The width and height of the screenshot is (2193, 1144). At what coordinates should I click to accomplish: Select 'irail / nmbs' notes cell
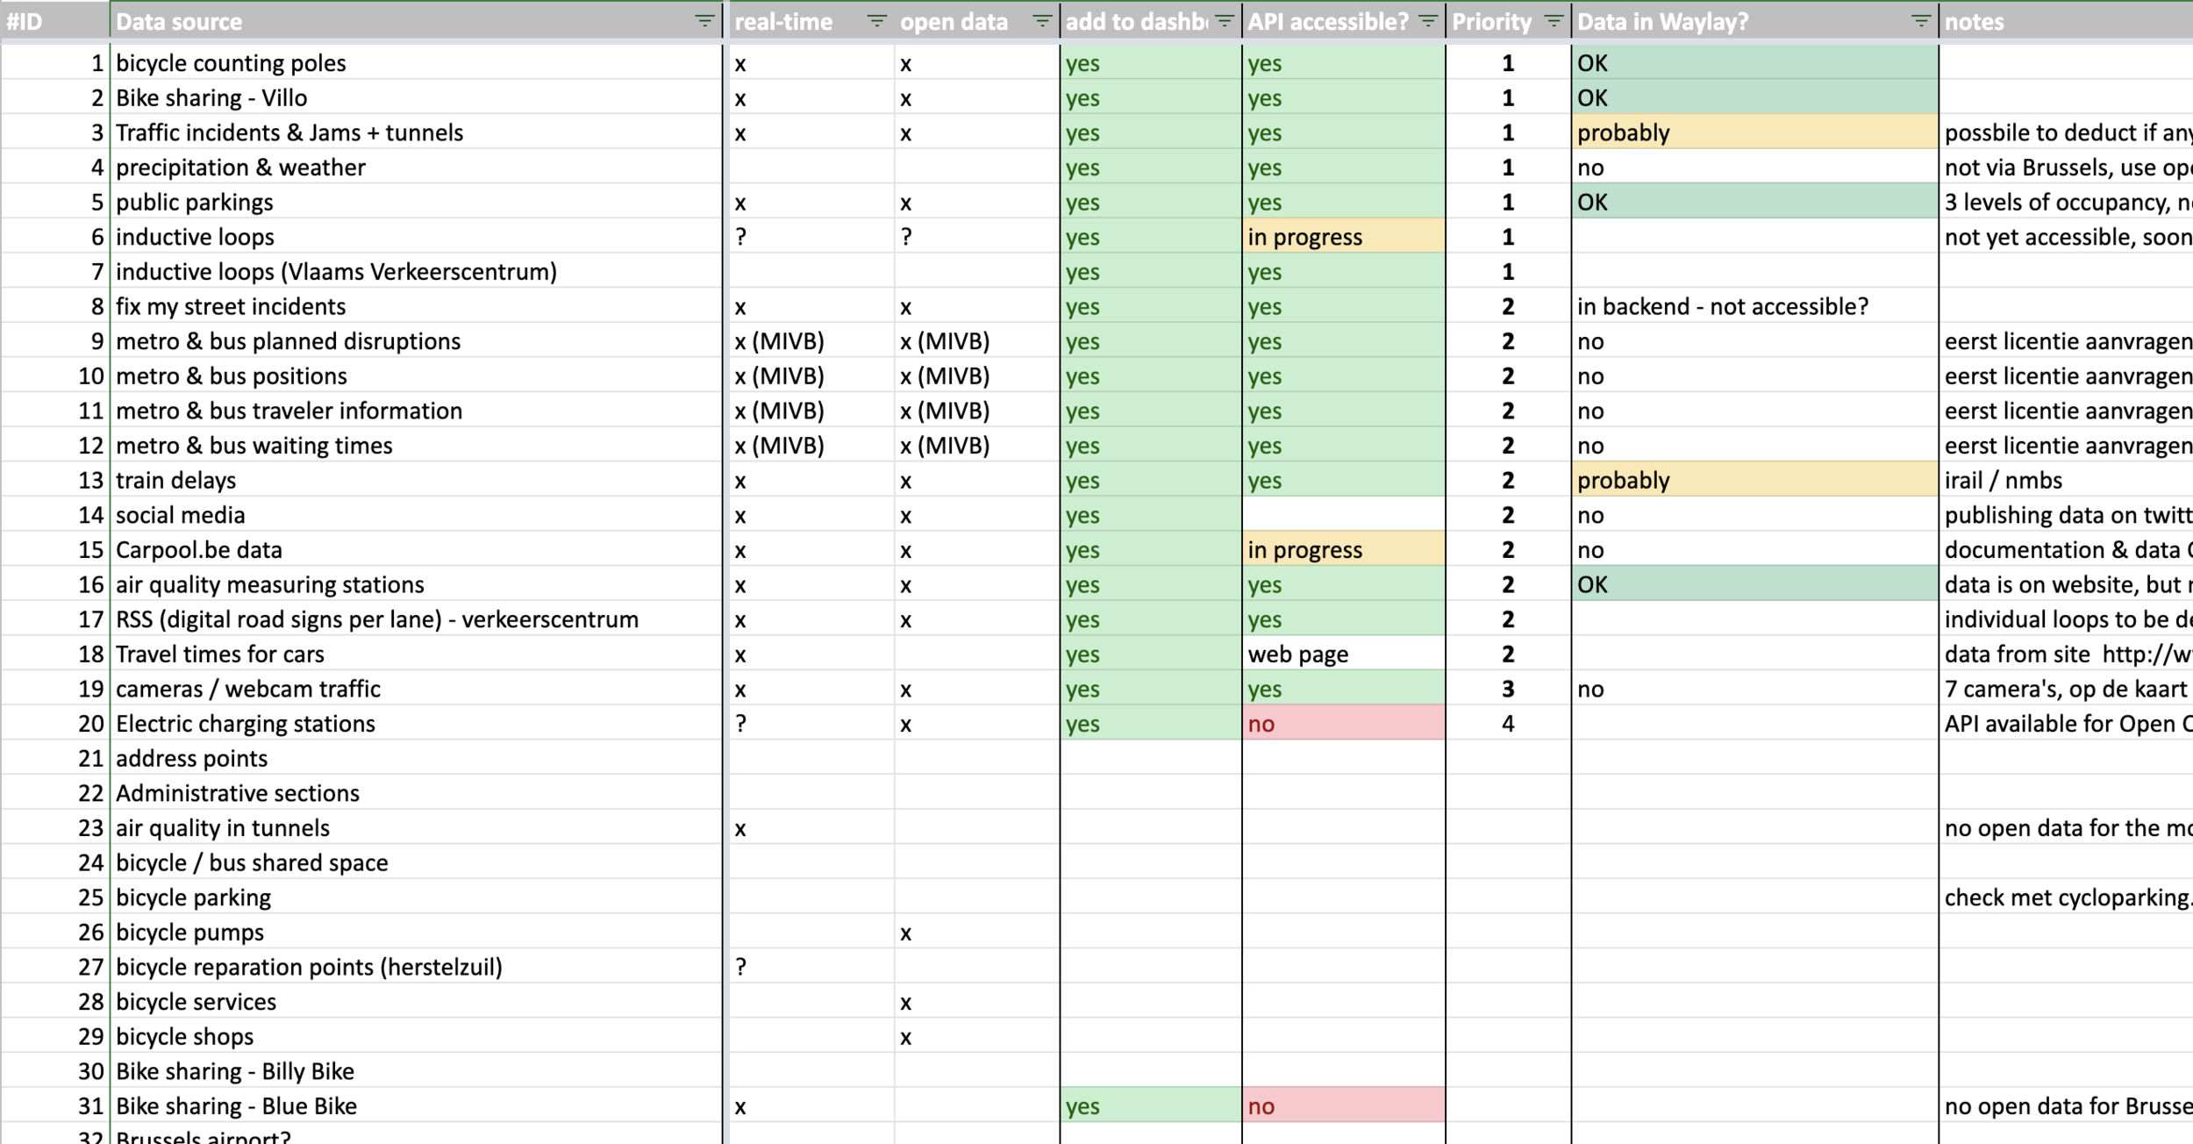pyautogui.click(x=2004, y=481)
